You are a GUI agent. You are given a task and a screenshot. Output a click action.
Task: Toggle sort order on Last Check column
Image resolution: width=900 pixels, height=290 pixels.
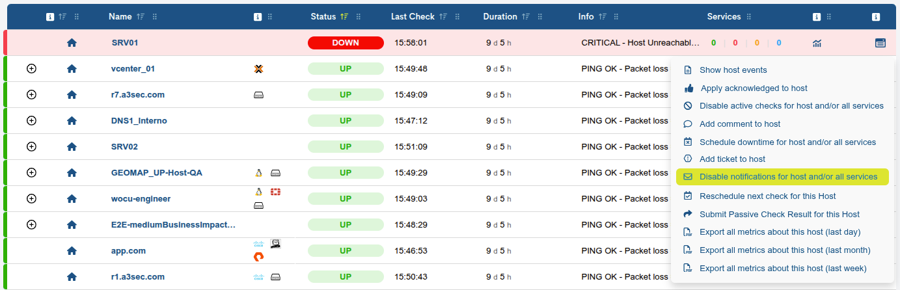coord(443,17)
